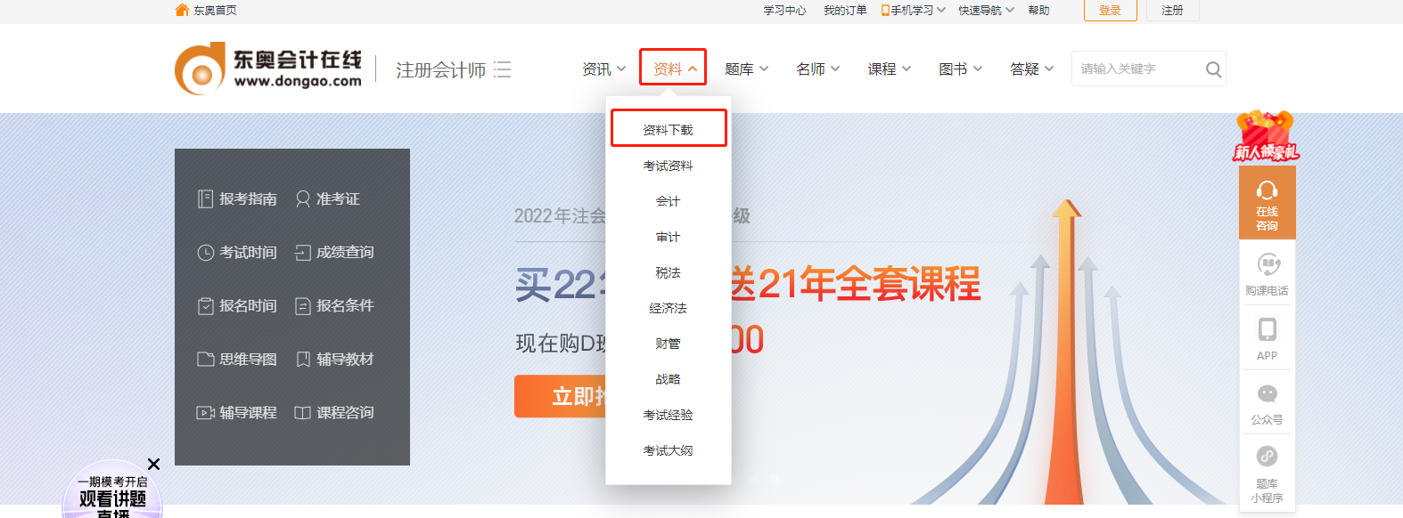Open the APP download icon
This screenshot has width=1403, height=518.
[x=1267, y=330]
